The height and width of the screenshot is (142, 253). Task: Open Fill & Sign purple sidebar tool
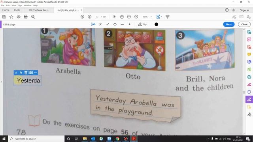[x=249, y=99]
